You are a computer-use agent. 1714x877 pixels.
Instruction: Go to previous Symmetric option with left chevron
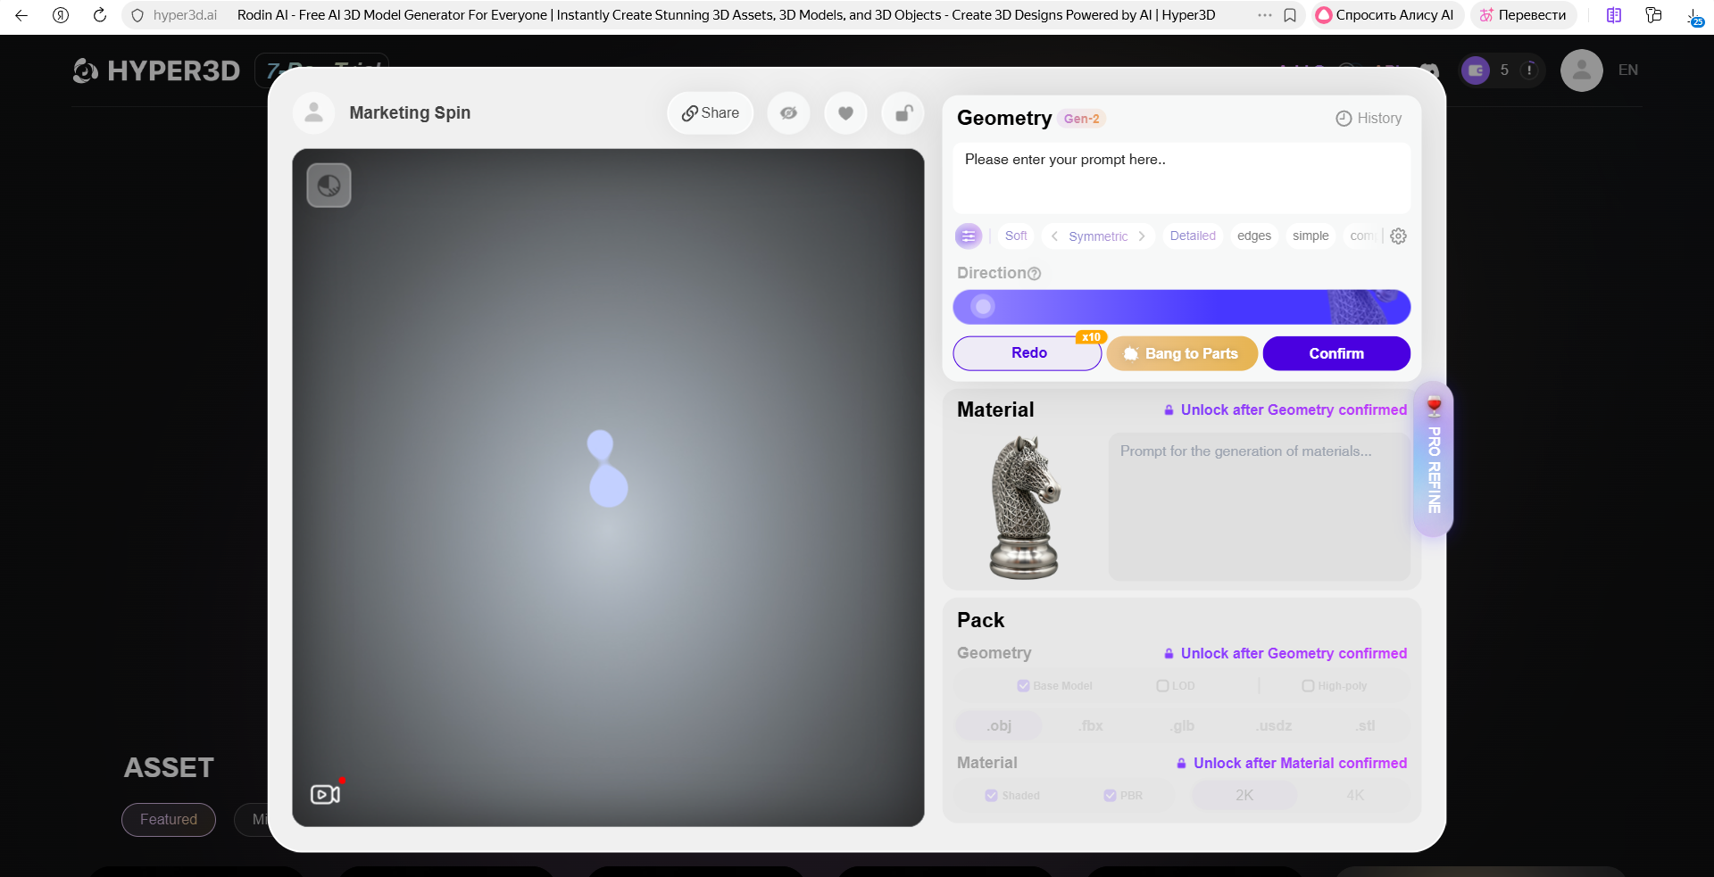[1054, 236]
